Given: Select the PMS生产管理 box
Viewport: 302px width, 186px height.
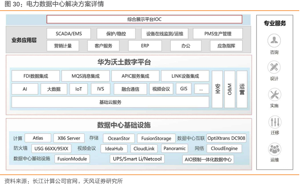Looking at the screenshot, I should 218,34.
